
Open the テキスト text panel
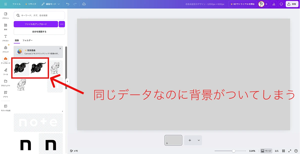(x=5, y=38)
